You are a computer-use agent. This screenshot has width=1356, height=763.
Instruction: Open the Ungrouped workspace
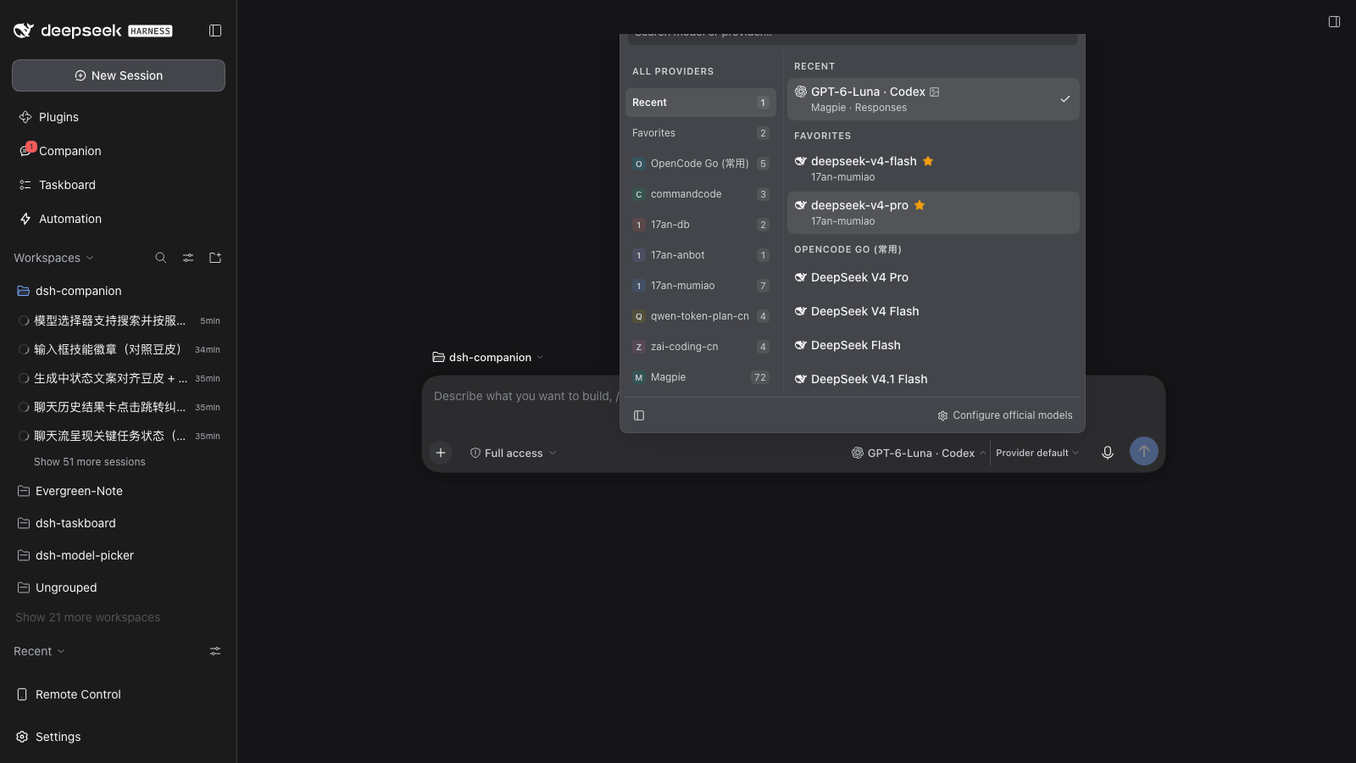point(119,588)
